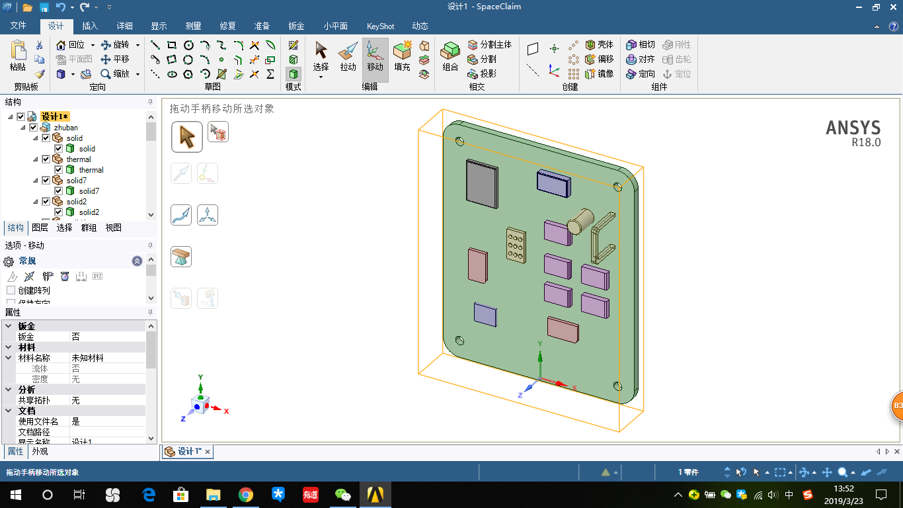Enable the 创建阵列 checkbox
This screenshot has width=903, height=508.
point(11,290)
